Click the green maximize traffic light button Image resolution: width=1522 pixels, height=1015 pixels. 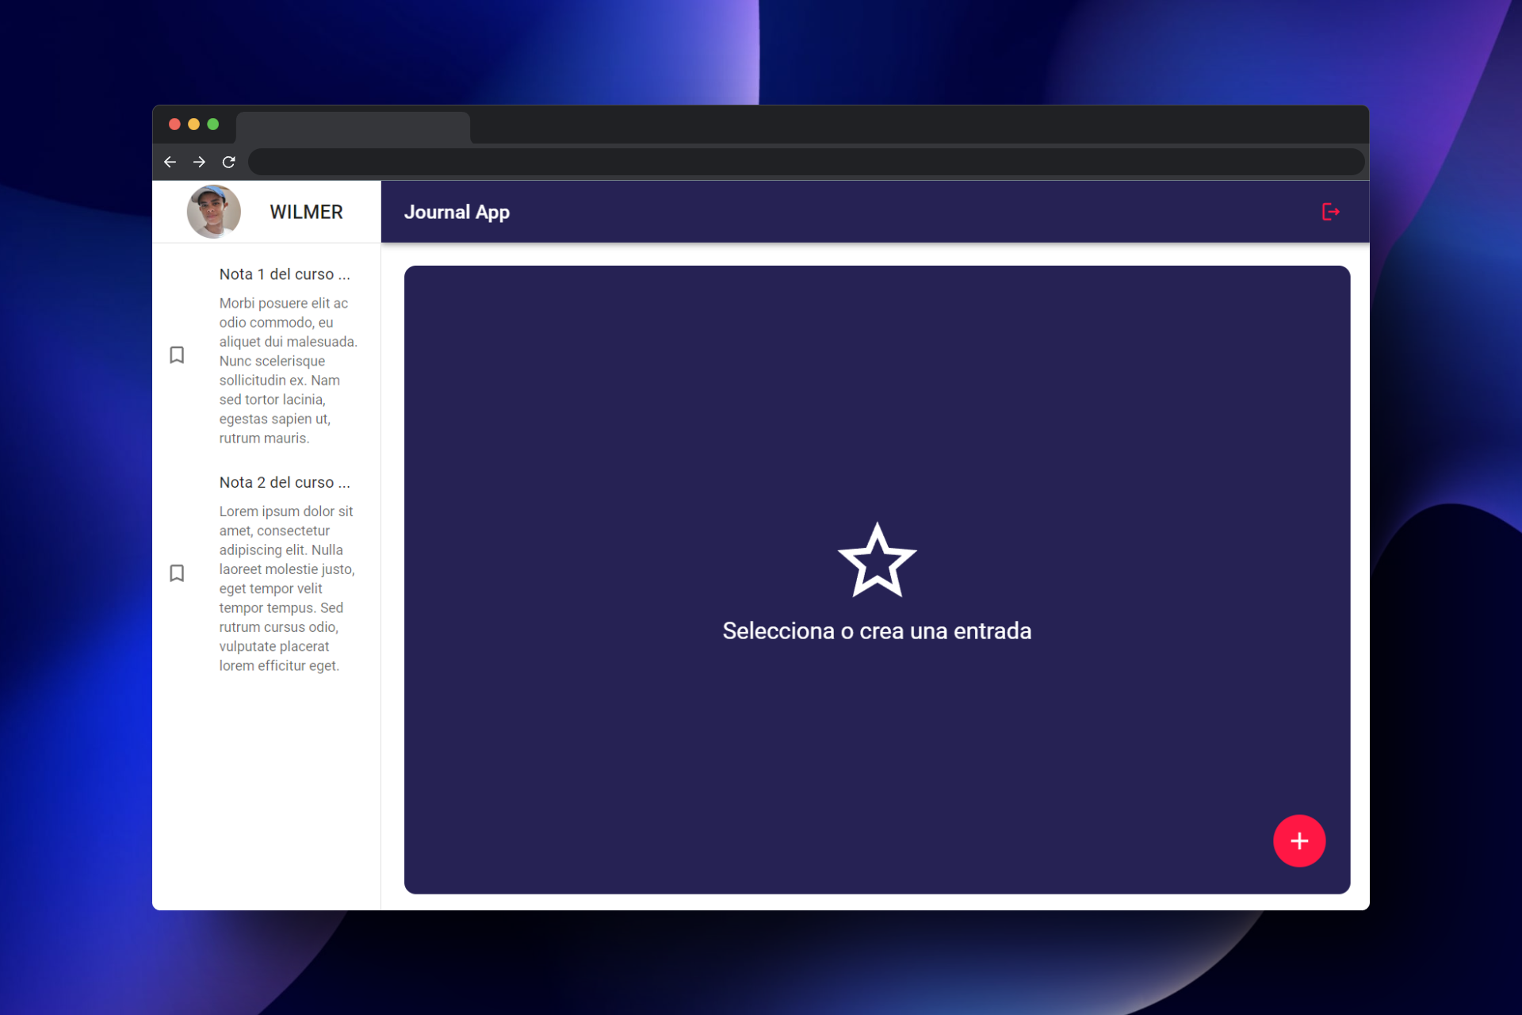[212, 124]
